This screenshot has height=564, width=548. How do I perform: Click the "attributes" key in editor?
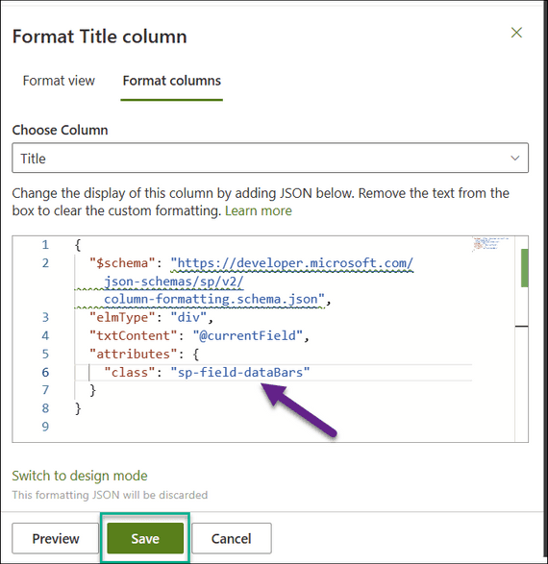pos(133,354)
